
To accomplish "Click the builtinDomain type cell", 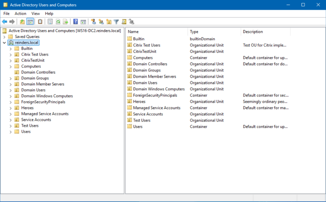I will (x=202, y=39).
